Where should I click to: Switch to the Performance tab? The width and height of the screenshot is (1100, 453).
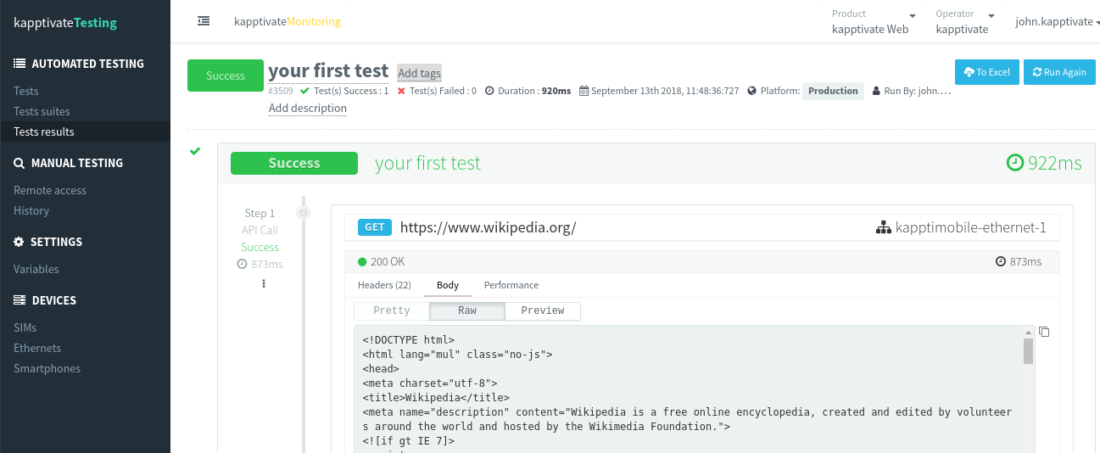pyautogui.click(x=511, y=285)
